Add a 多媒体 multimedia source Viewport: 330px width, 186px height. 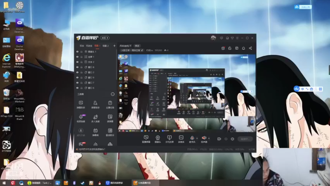tap(181, 139)
